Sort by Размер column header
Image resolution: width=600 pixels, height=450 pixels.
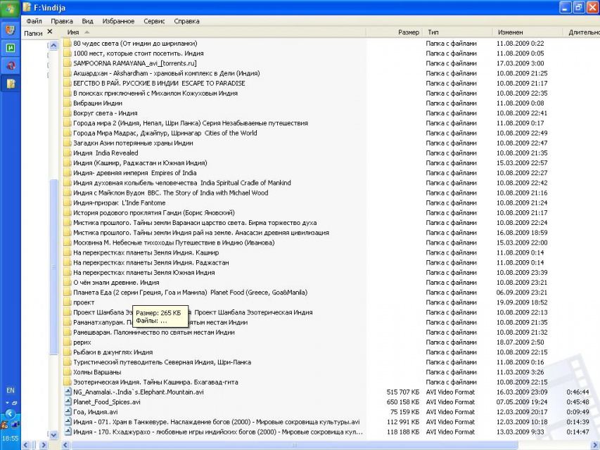pos(408,32)
